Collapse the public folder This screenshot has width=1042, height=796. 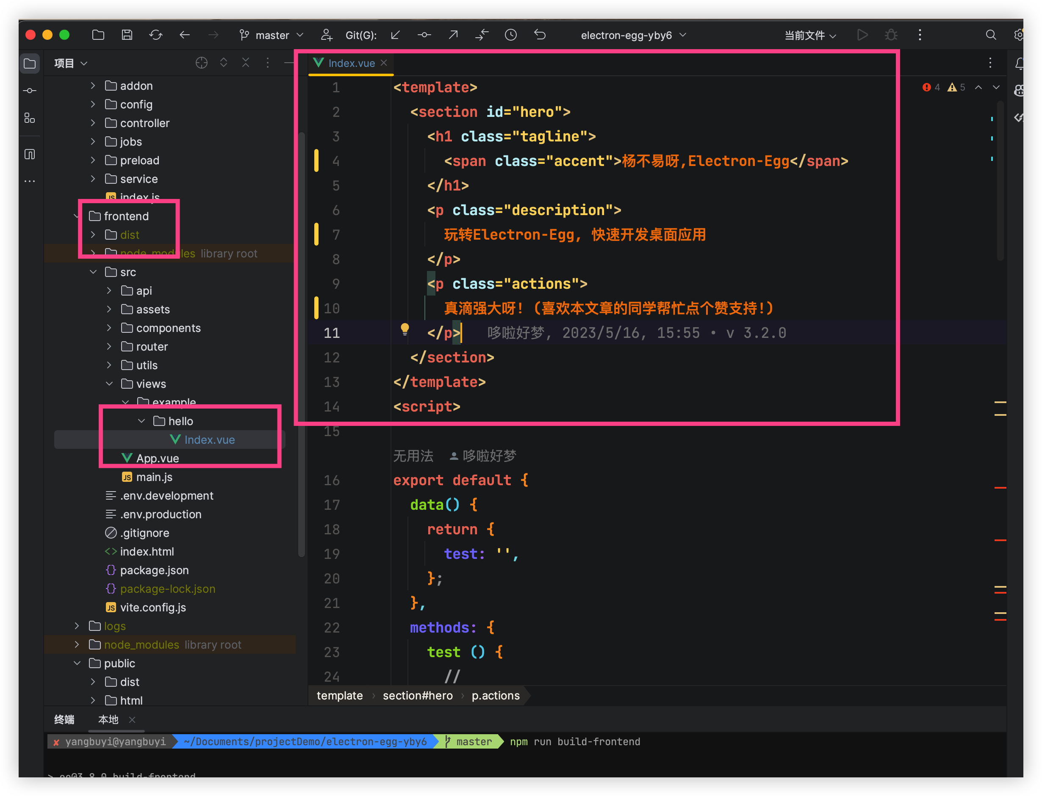(x=77, y=663)
